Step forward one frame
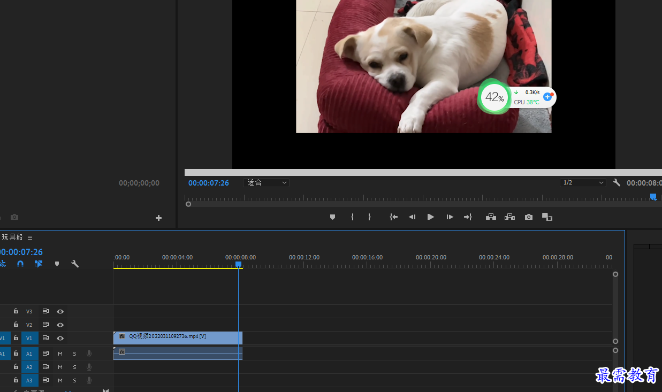The image size is (662, 392). click(x=450, y=217)
